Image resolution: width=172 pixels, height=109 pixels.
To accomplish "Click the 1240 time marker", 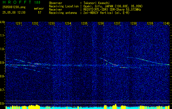I will point(167,23).
